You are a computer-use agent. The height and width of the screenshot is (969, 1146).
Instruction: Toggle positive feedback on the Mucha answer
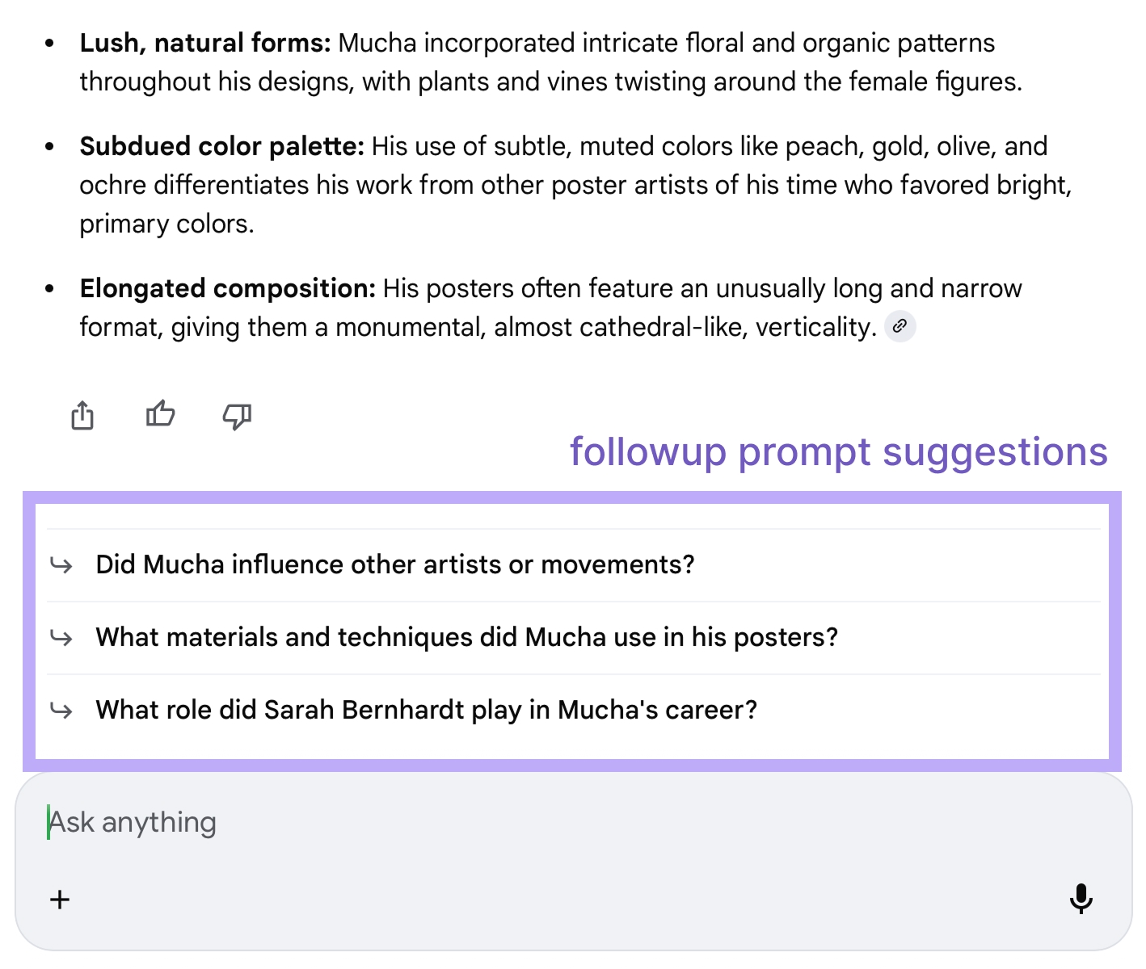(x=159, y=413)
